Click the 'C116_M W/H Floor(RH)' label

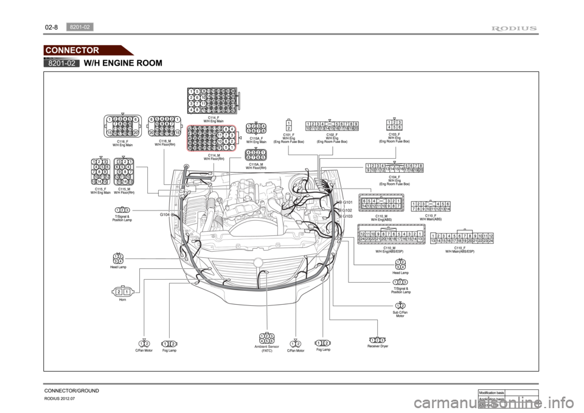165,143
